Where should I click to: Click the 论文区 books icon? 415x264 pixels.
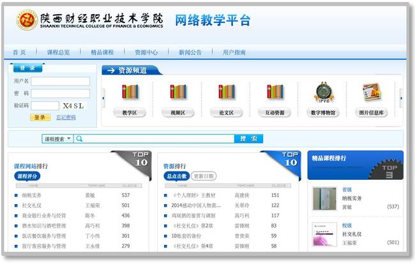(x=226, y=92)
